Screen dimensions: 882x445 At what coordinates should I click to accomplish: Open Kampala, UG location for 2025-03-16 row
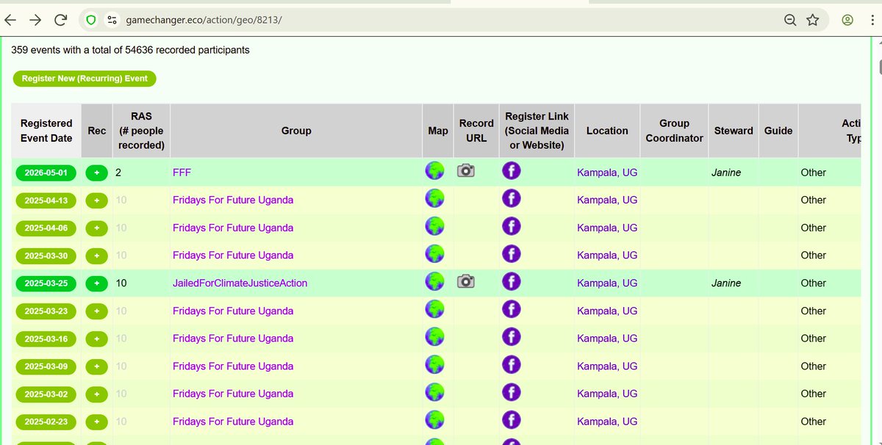coord(607,339)
